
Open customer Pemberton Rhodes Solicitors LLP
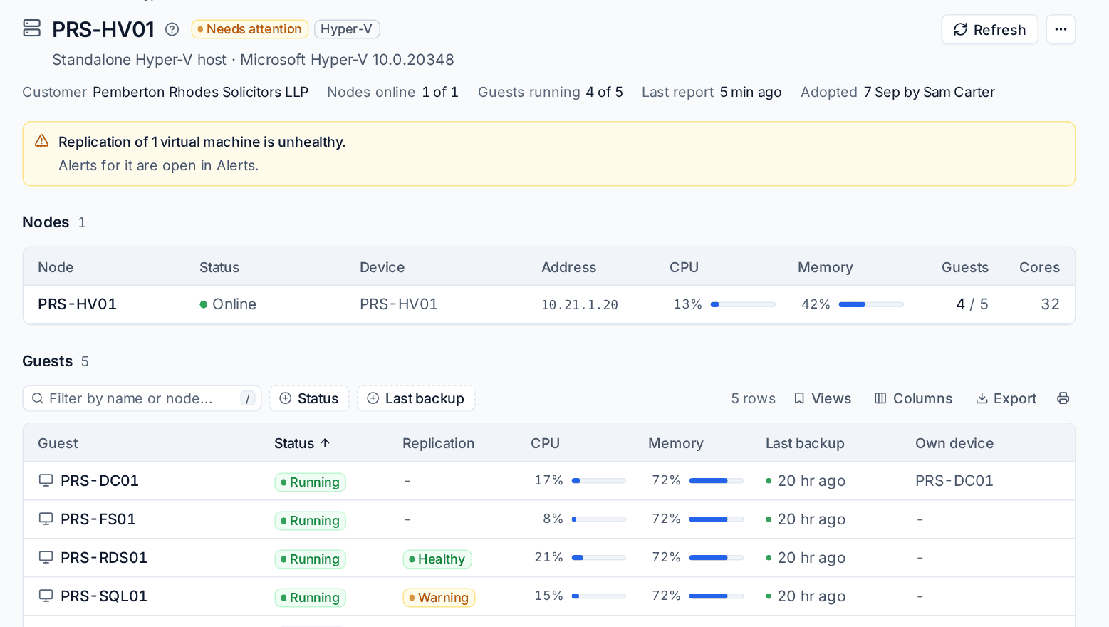click(x=200, y=92)
